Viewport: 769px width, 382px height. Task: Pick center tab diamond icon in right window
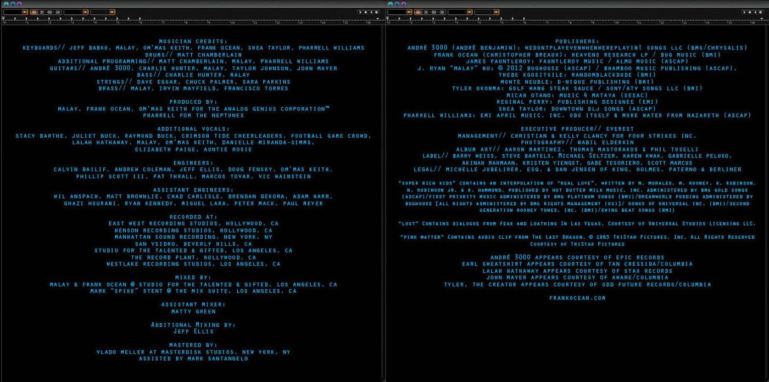tap(750, 12)
